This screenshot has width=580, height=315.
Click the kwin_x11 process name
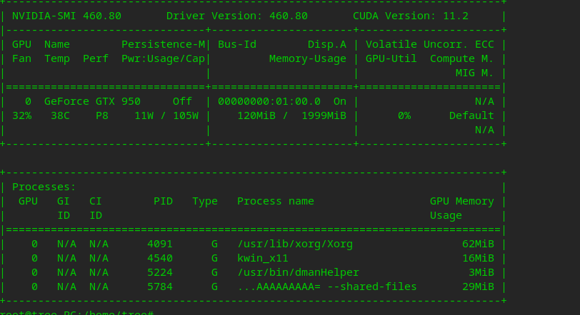[263, 258]
